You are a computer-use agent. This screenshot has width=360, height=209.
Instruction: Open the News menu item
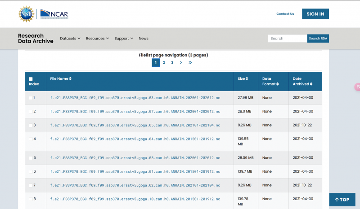click(x=144, y=39)
